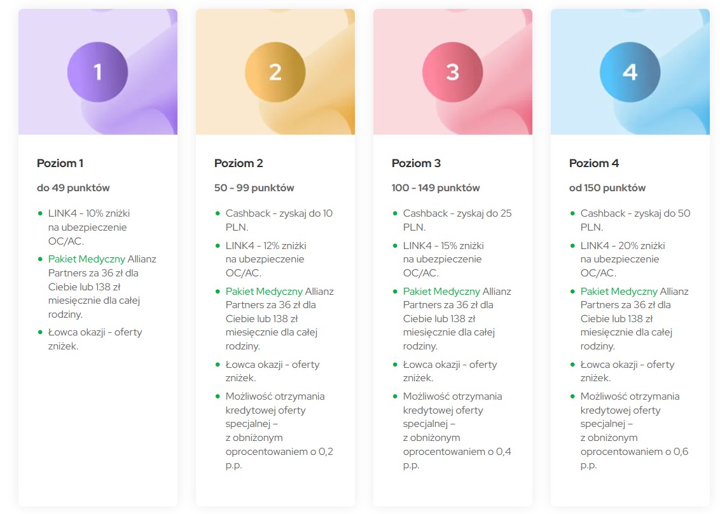Open Pakiet Medyczny link in Poziom 2
Image resolution: width=720 pixels, height=514 pixels.
[x=264, y=292]
